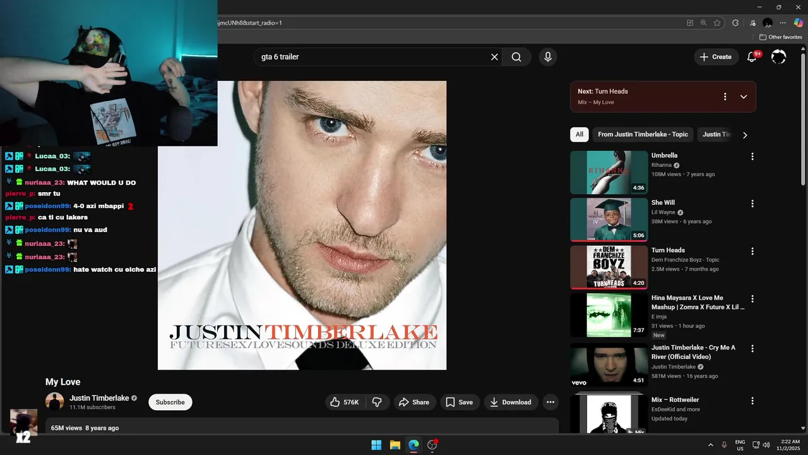808x455 pixels.
Task: Play Cry Me A River thumbnail
Action: coord(609,365)
